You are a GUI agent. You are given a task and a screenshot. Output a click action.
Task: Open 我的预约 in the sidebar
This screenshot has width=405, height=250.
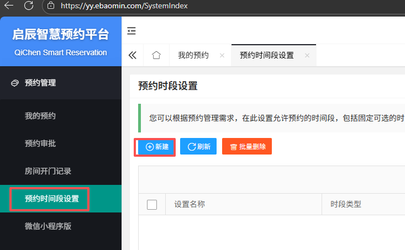[40, 116]
